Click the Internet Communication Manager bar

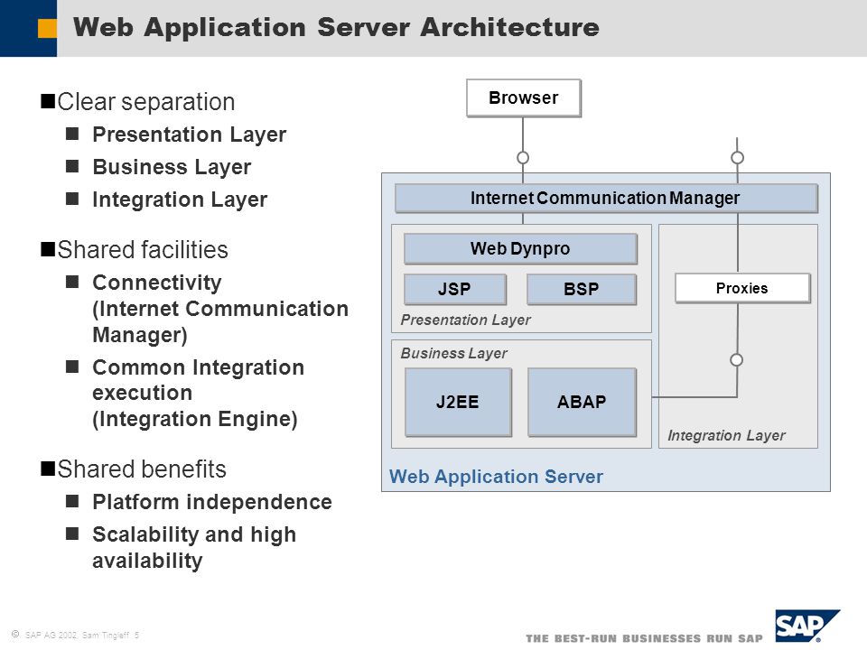point(606,198)
